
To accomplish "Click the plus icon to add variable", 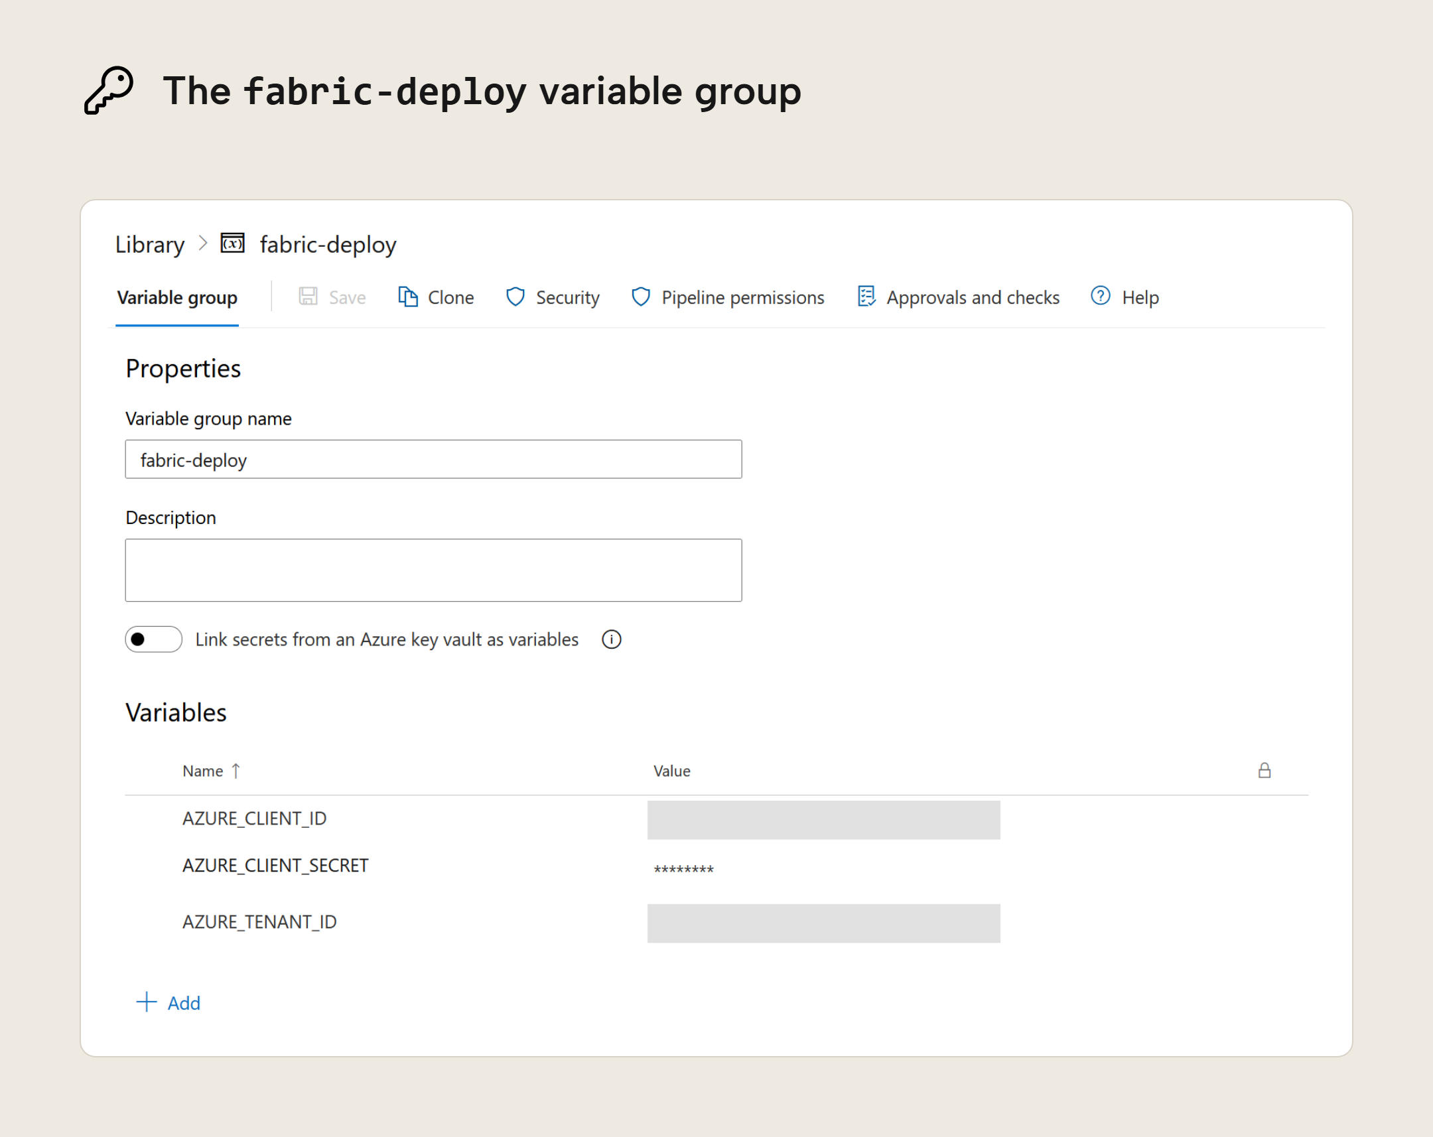I will [146, 1002].
